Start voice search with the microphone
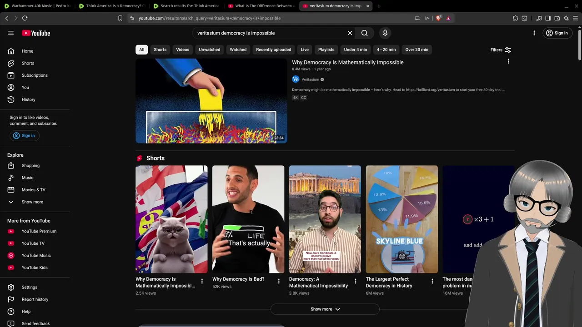The height and width of the screenshot is (327, 582). coord(385,33)
